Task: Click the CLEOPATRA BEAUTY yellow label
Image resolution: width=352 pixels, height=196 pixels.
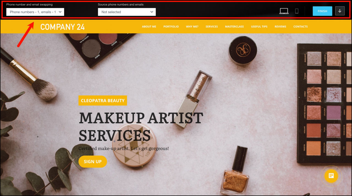Action: coord(103,100)
